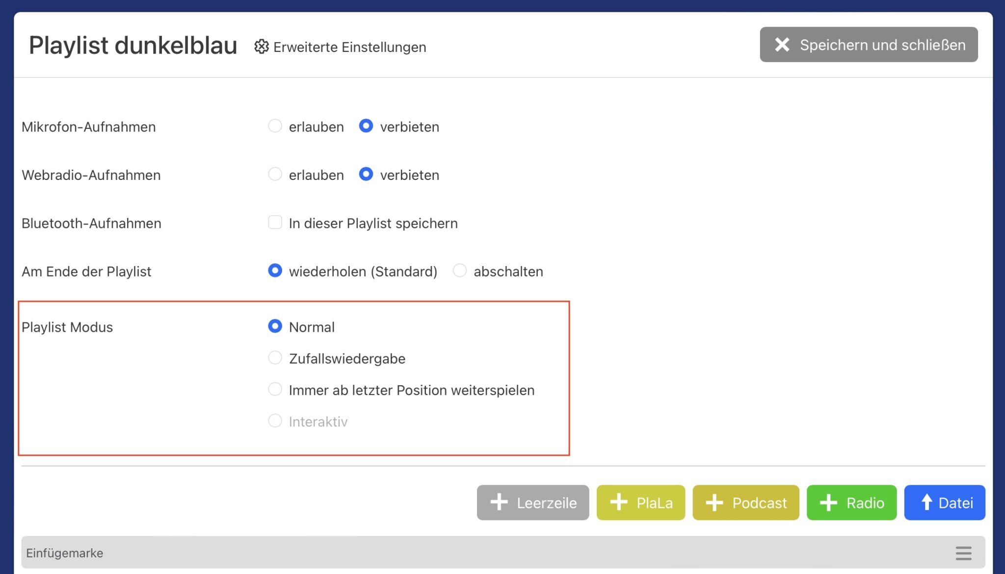Select Normal playlist mode
1005x574 pixels.
tap(275, 326)
